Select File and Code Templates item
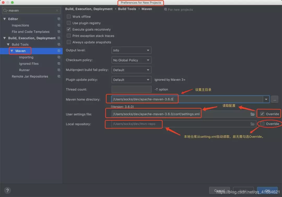This screenshot has width=282, height=197. pos(31,32)
